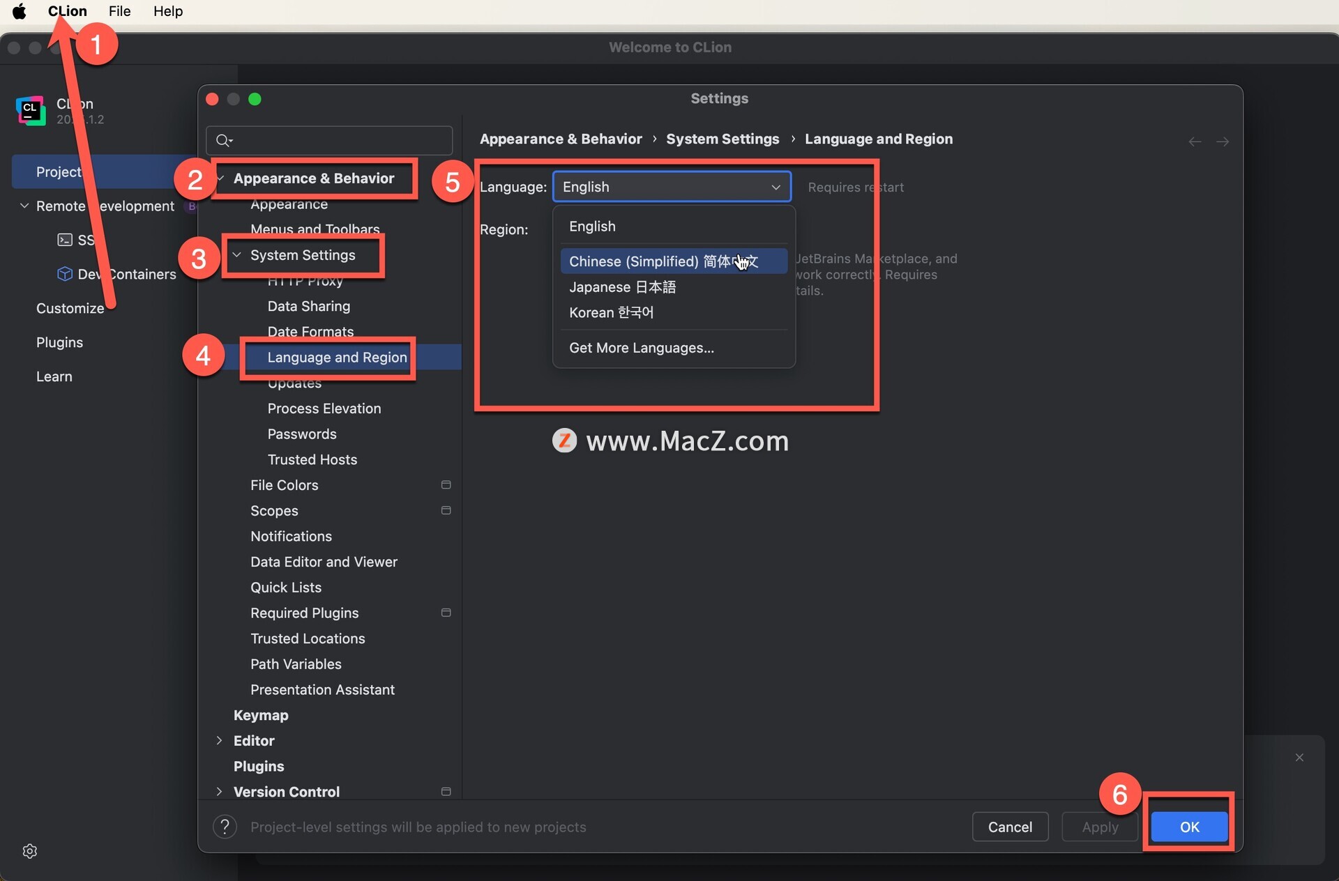Select Get More Languages... option
The image size is (1339, 881).
(x=674, y=348)
